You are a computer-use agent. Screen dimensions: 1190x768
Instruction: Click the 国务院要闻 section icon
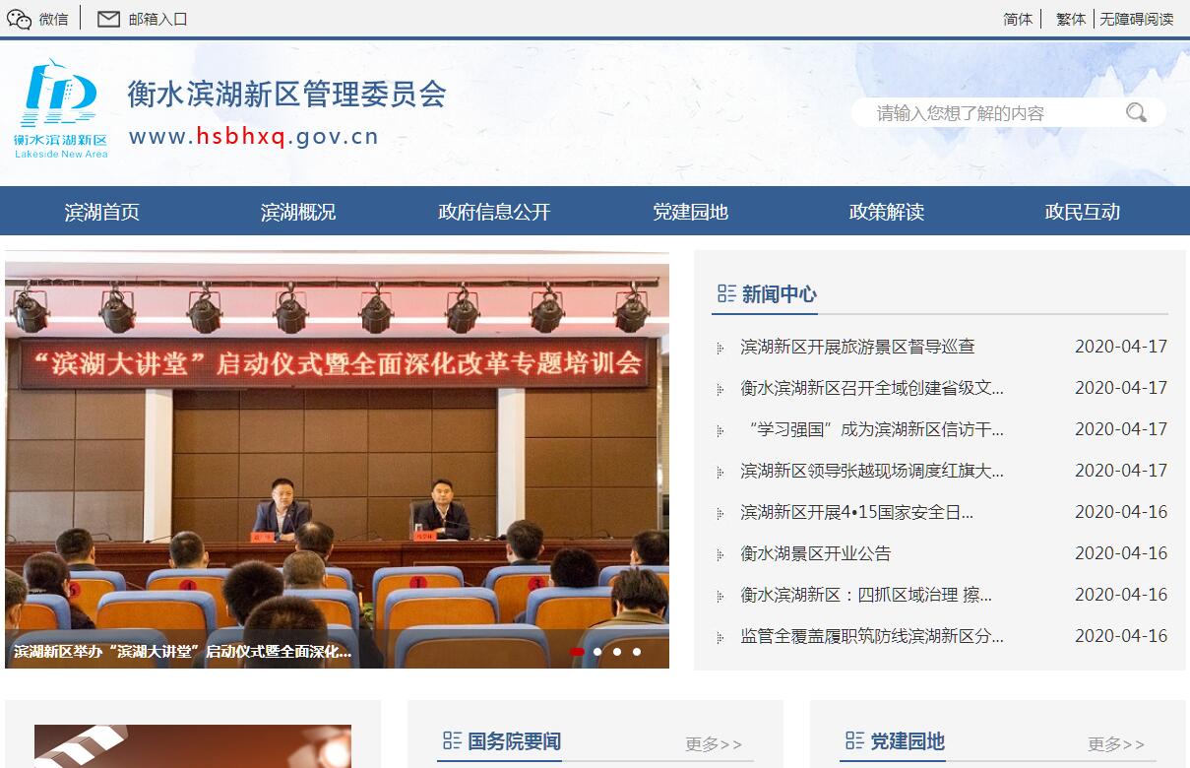(452, 740)
